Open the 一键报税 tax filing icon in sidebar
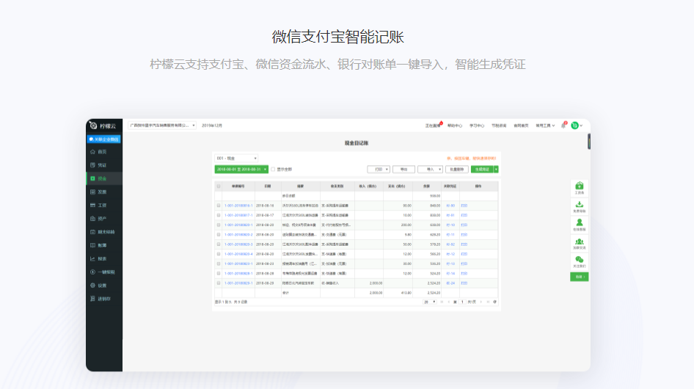694x389 pixels. 92,272
